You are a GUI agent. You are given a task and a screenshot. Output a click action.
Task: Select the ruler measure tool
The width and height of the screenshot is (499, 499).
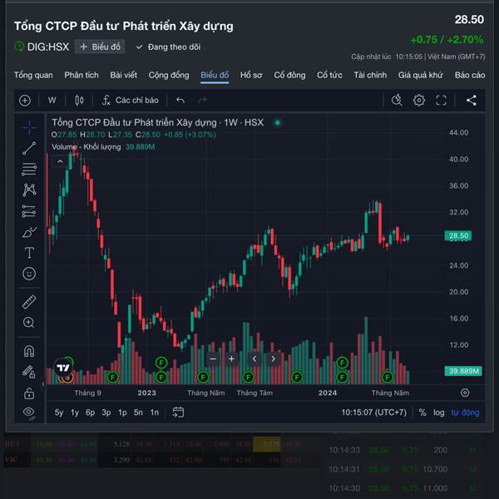coord(29,302)
